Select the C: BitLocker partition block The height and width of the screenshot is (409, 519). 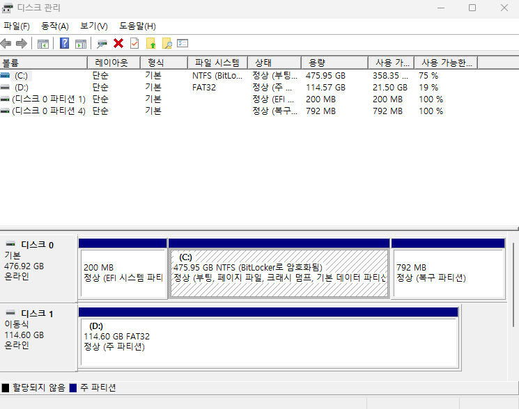(279, 269)
